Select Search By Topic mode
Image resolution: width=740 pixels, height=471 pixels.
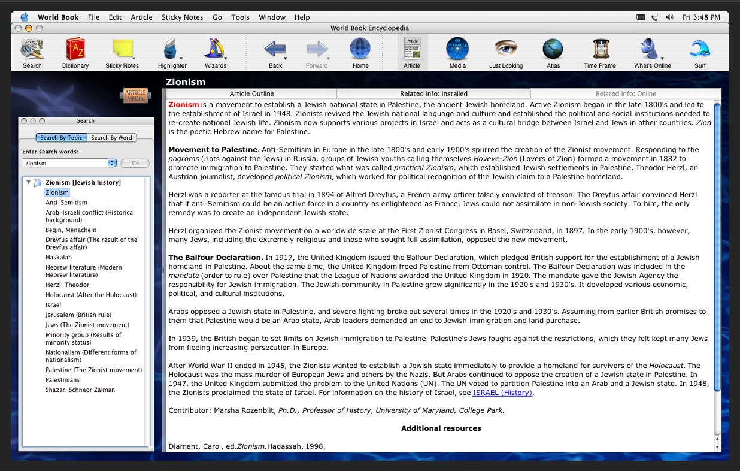62,138
